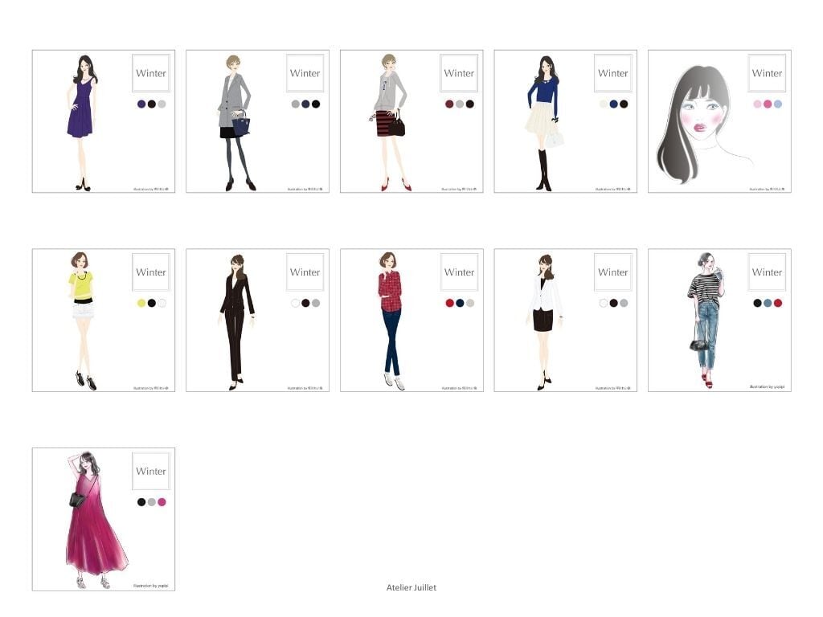Click the cream swatch on navy top card
The height and width of the screenshot is (617, 823).
coord(604,104)
